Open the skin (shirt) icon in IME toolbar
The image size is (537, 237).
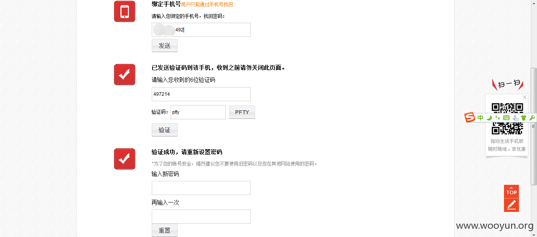coord(524,118)
